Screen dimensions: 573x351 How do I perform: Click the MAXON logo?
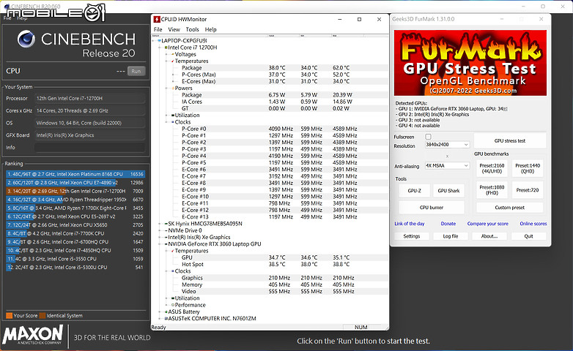coord(33,335)
